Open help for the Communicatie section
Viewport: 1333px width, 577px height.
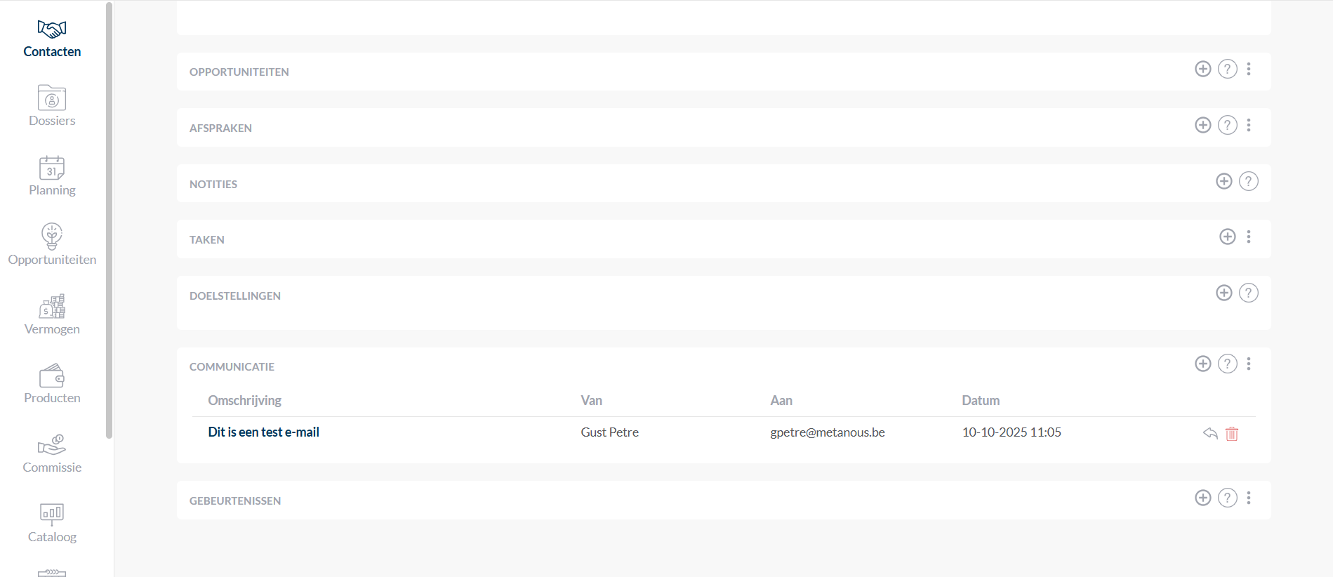[1227, 364]
